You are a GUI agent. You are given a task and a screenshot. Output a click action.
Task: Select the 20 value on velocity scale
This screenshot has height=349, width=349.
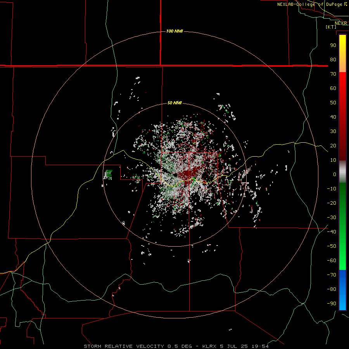pos(333,145)
